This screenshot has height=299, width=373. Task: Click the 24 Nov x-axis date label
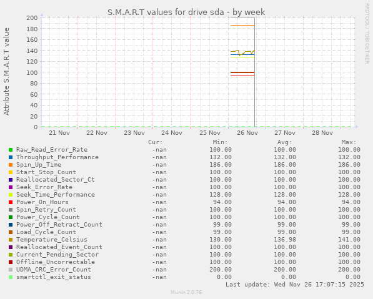(x=172, y=132)
